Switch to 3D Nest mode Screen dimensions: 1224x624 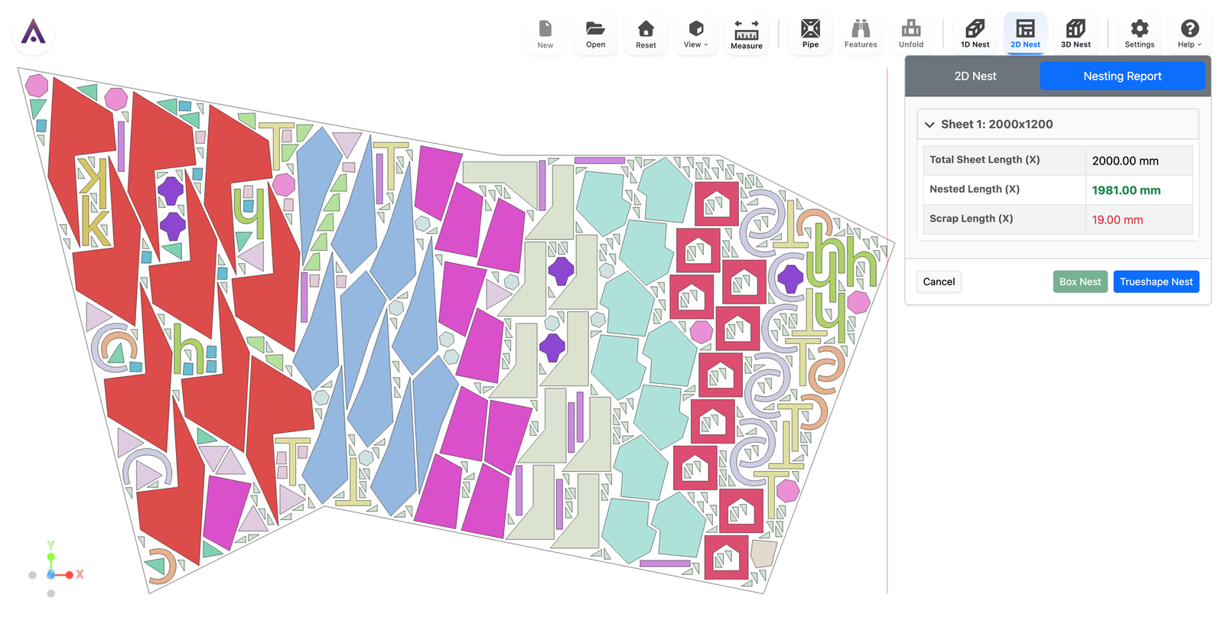pos(1076,34)
